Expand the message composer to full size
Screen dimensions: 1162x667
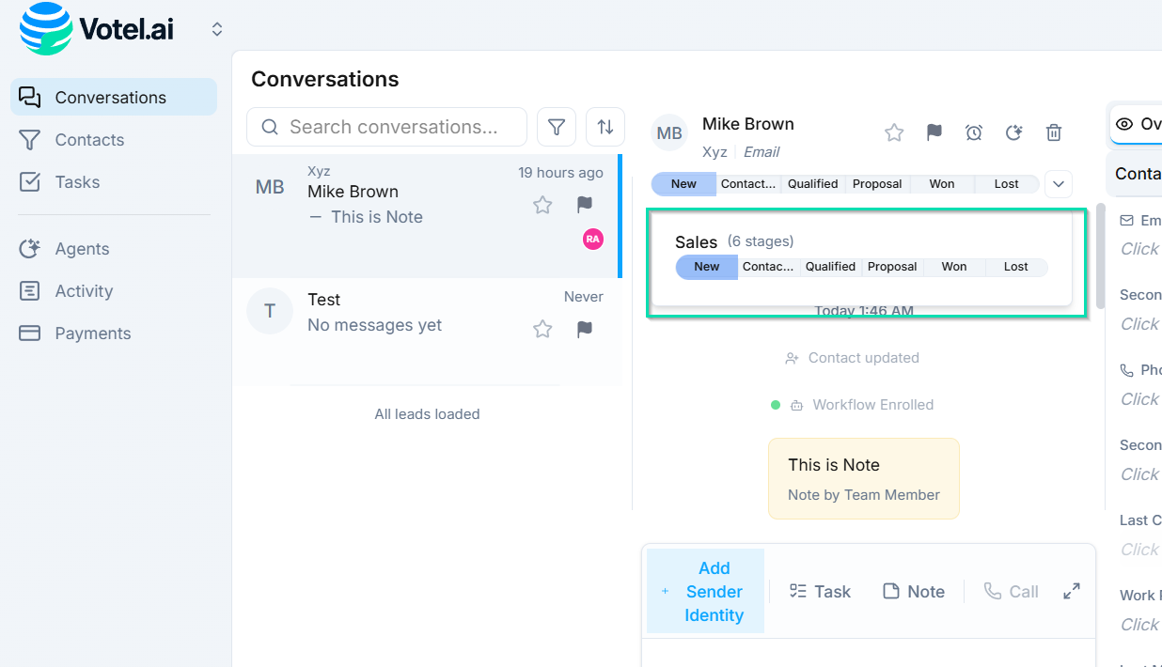tap(1071, 591)
